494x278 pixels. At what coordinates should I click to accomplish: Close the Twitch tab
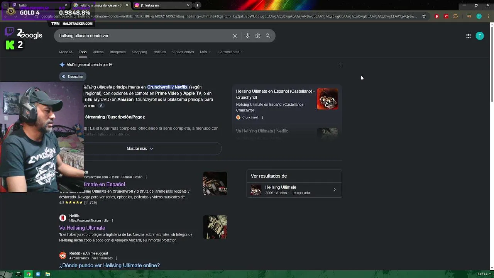tap(66, 5)
